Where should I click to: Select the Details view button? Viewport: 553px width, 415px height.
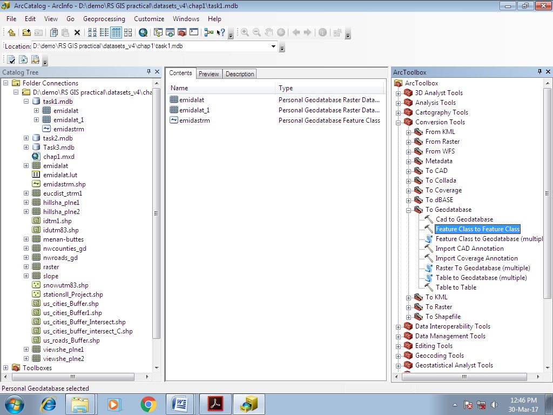coord(116,32)
